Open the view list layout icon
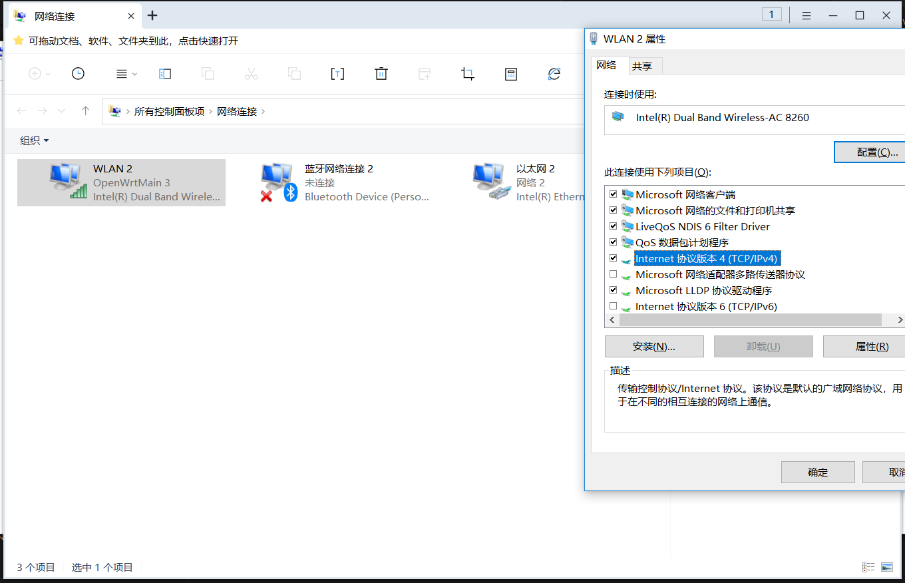This screenshot has height=583, width=905. point(122,74)
